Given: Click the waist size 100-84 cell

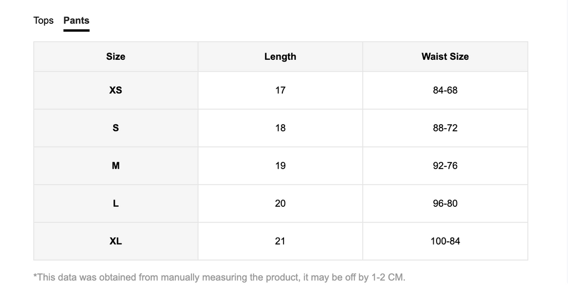Looking at the screenshot, I should tap(445, 241).
